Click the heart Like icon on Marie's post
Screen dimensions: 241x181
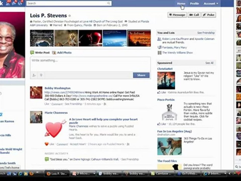coord(47,144)
